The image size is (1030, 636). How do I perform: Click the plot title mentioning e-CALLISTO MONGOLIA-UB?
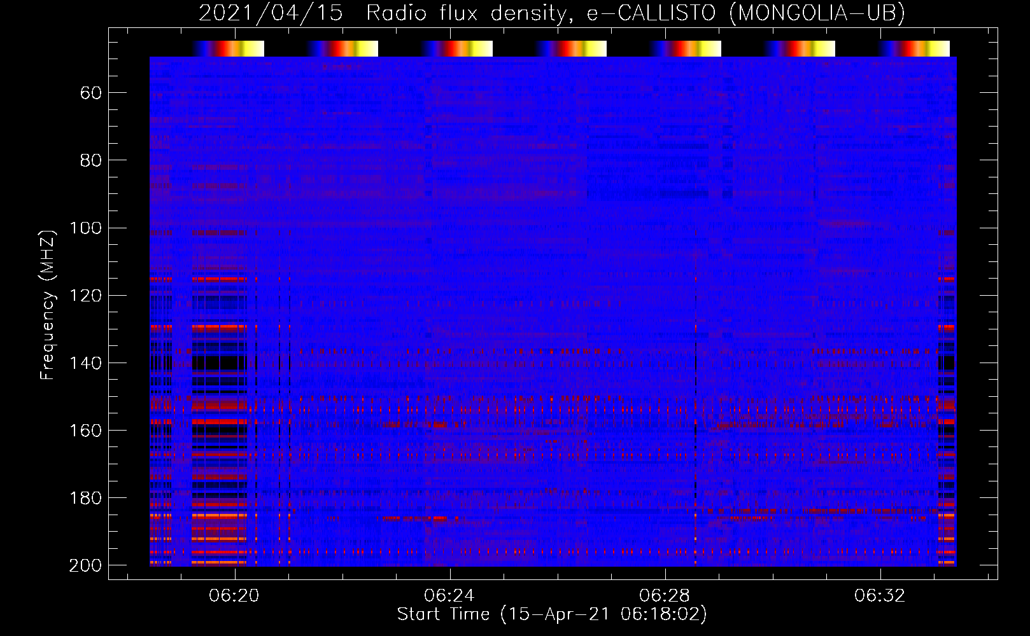click(552, 13)
